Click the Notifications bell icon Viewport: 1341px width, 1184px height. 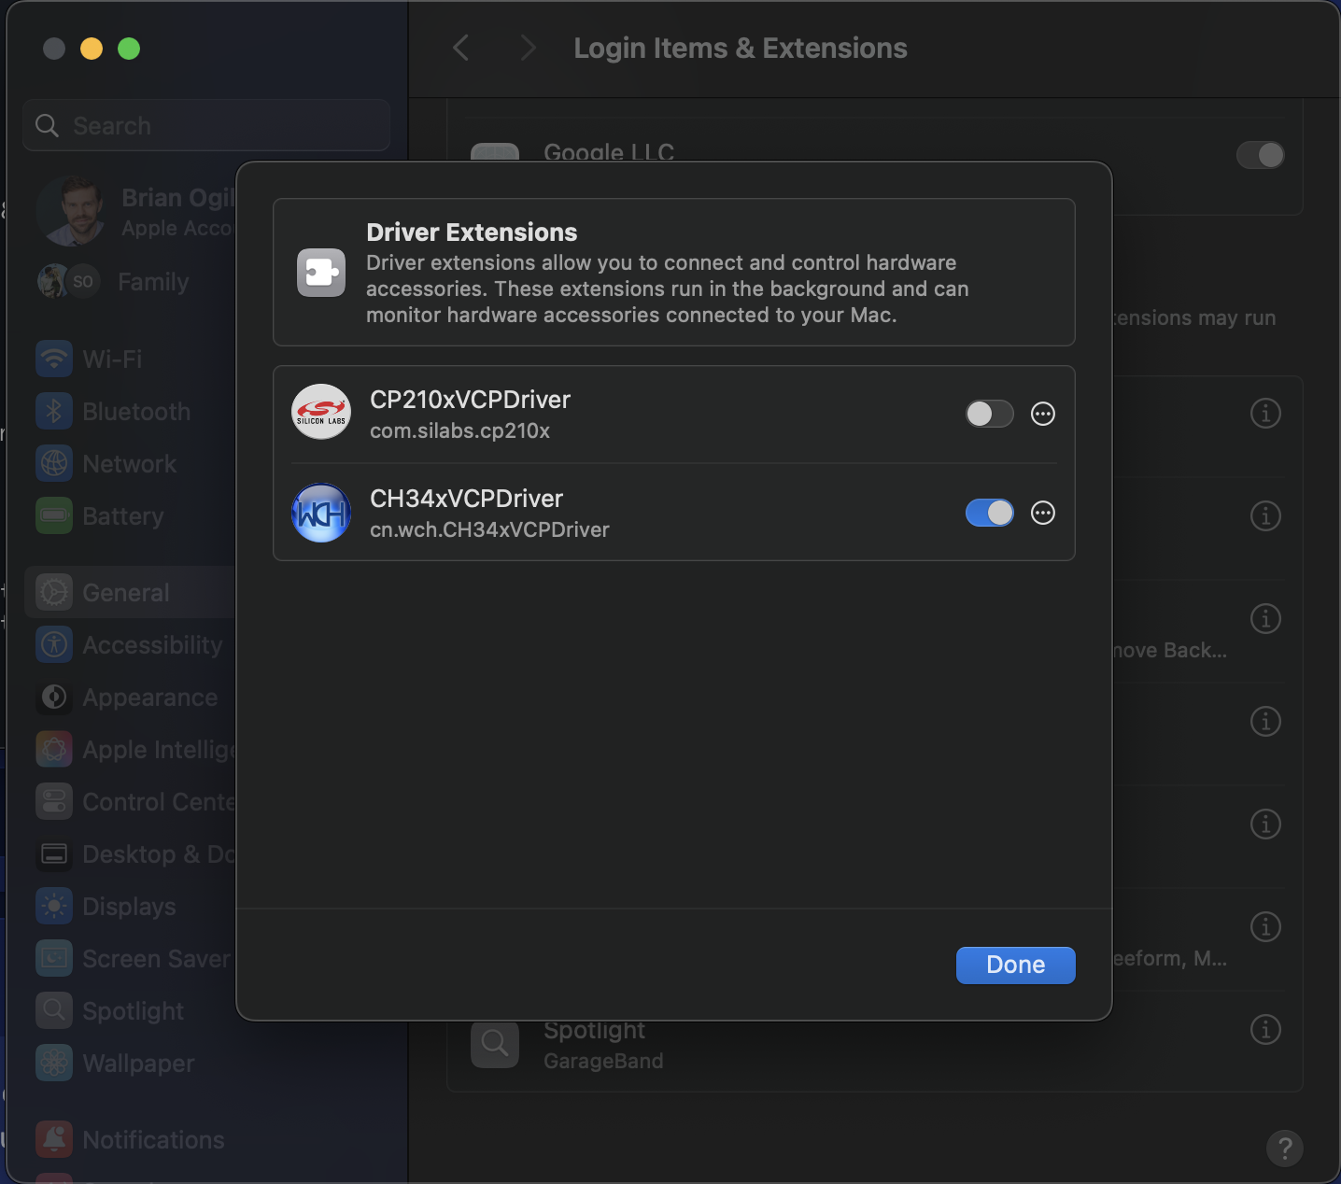click(54, 1140)
